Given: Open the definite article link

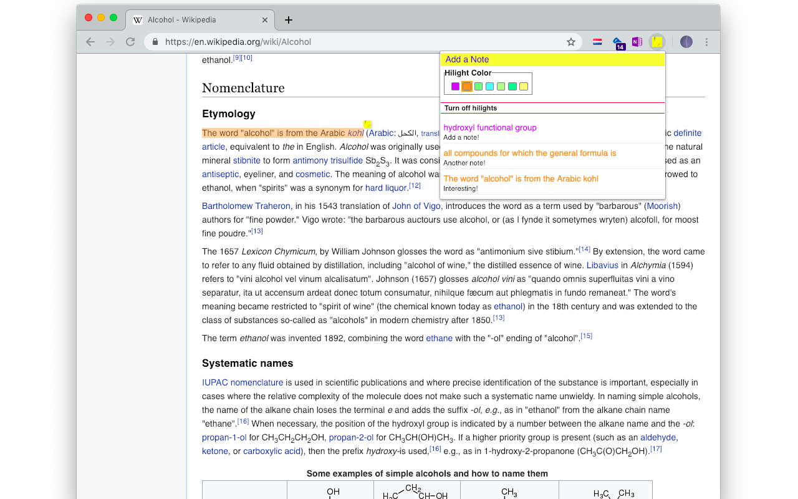Looking at the screenshot, I should coord(687,133).
